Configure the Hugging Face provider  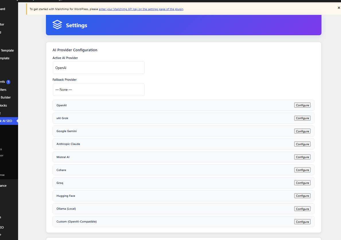[x=302, y=196]
